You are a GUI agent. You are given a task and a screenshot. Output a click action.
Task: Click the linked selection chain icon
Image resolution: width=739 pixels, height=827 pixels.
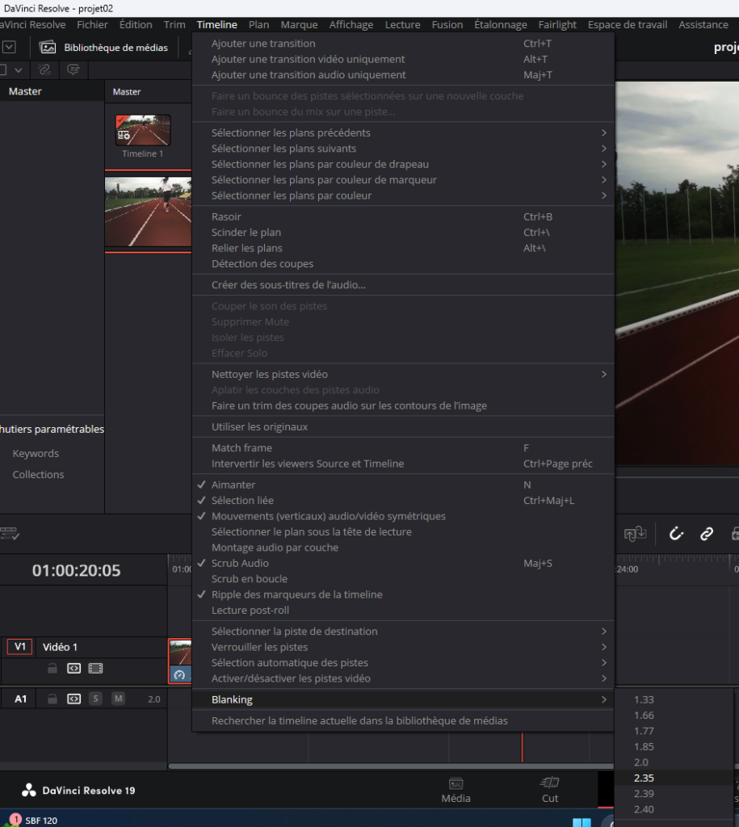pos(707,533)
